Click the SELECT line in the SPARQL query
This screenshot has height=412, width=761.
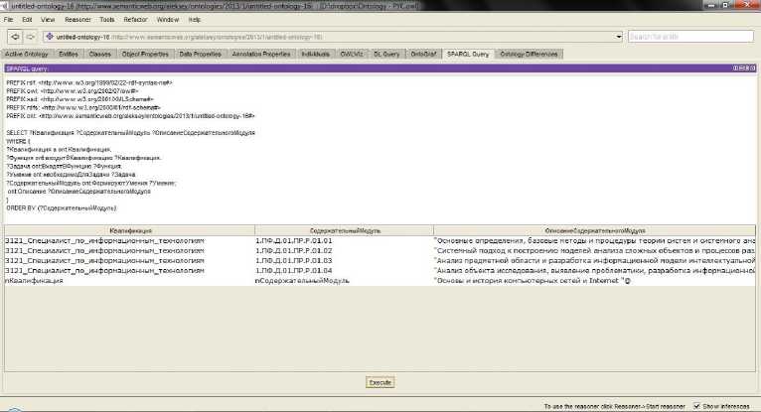pyautogui.click(x=130, y=133)
